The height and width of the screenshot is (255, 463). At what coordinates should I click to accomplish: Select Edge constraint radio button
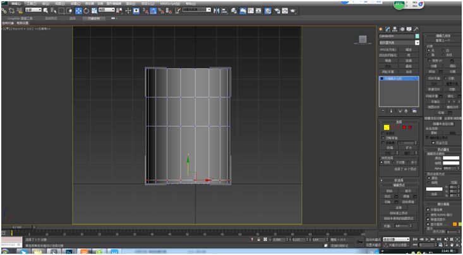point(443,50)
